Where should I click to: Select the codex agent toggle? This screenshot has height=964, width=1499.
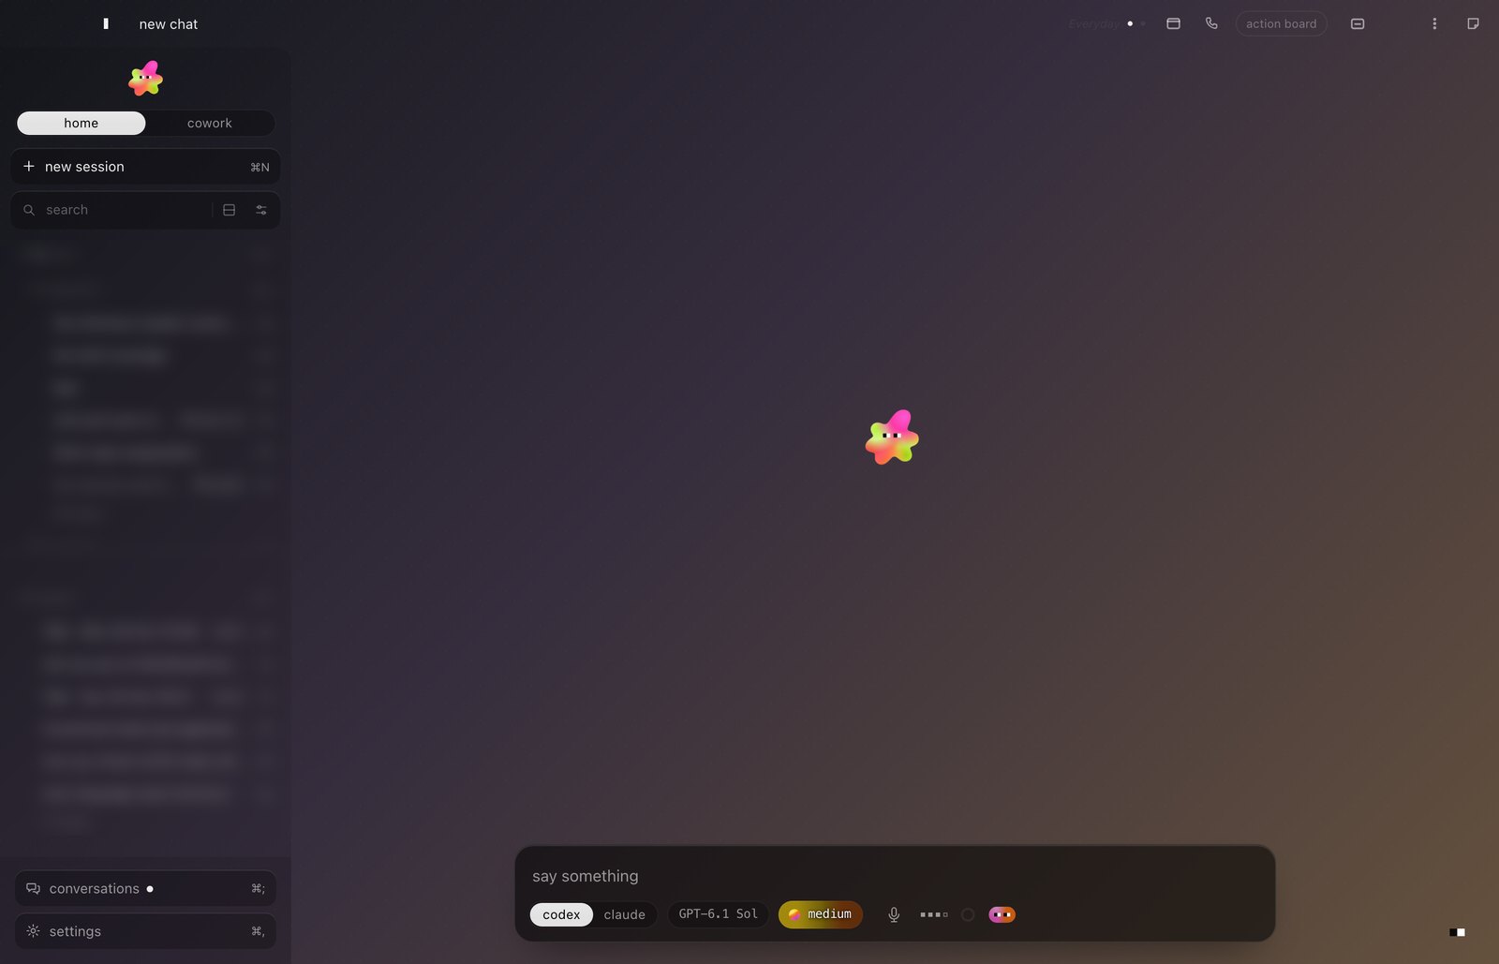[x=561, y=914]
